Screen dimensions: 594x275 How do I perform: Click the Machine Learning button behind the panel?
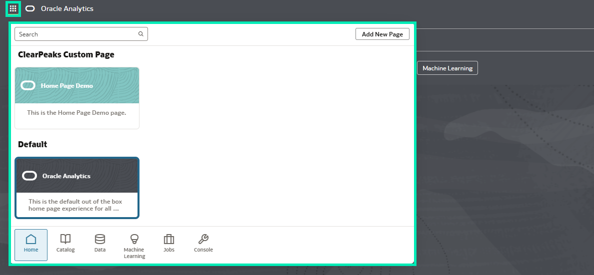coord(447,68)
